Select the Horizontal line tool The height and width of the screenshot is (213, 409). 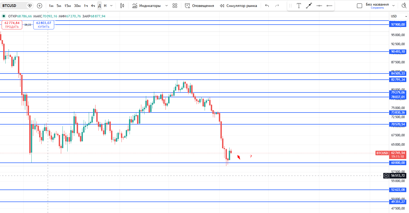pyautogui.click(x=319, y=6)
